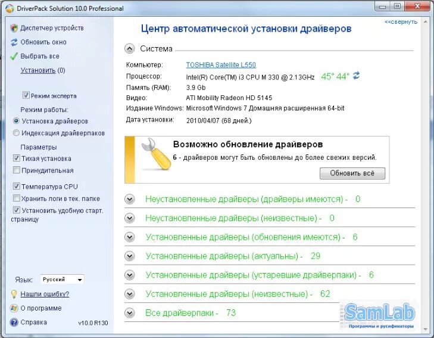This screenshot has height=338, width=434.
Task: Uncheck the Тихая установка checkbox
Action: (x=16, y=158)
